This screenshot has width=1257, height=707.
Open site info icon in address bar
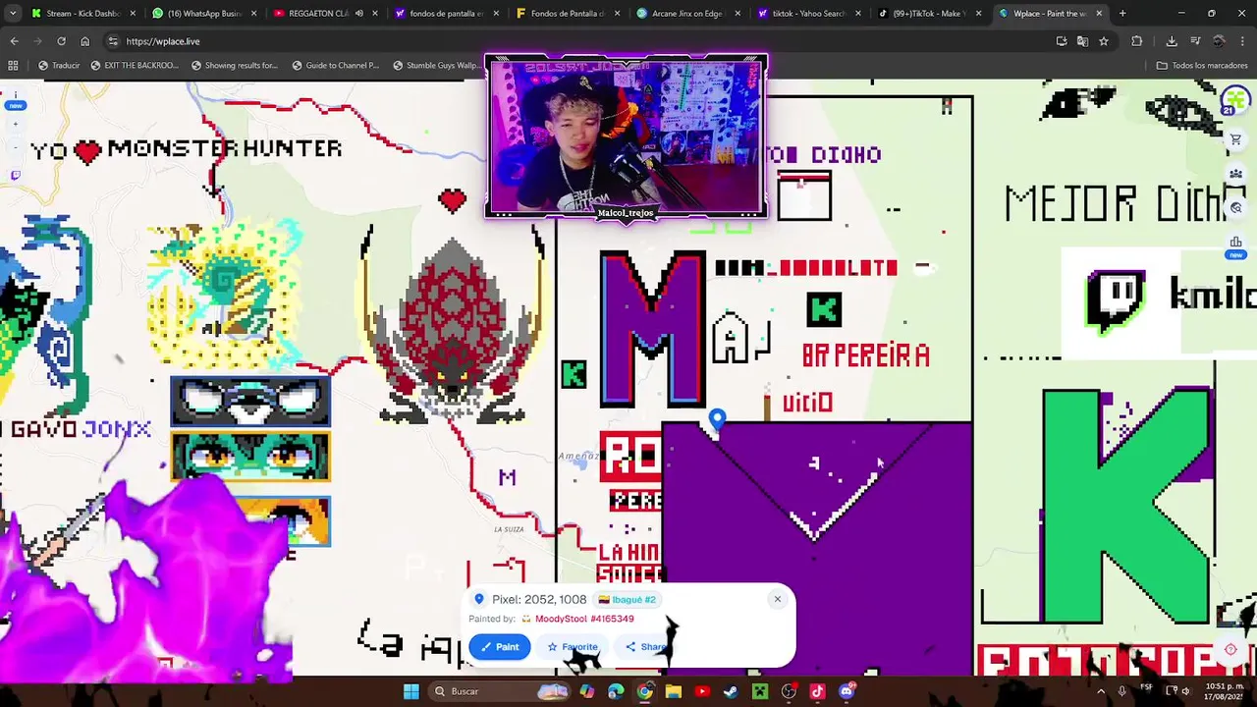click(113, 41)
